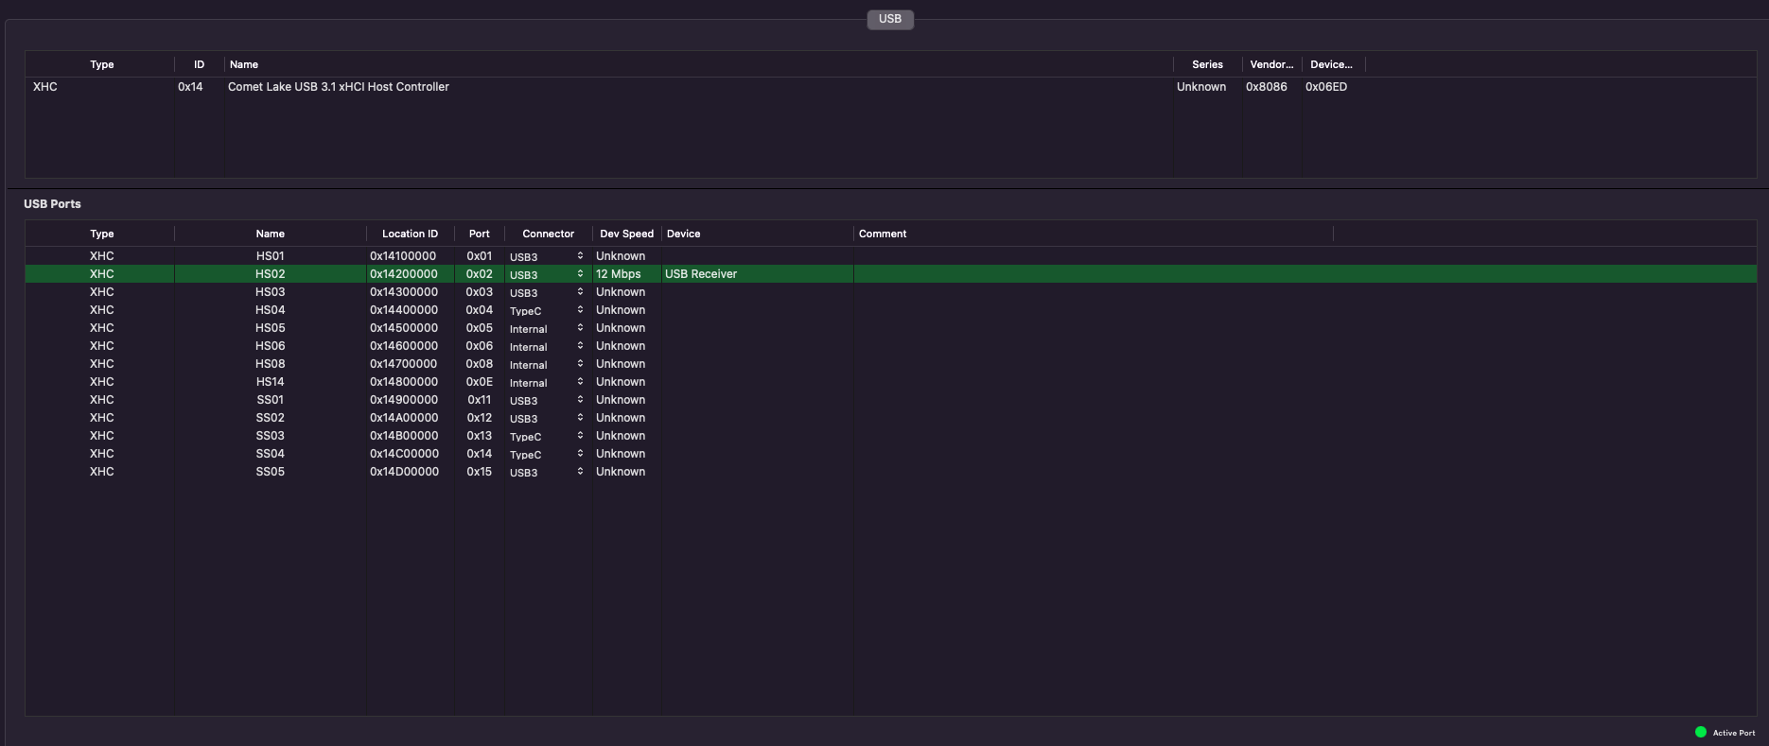
Task: Click the Series column header in controller table
Action: pos(1207,64)
